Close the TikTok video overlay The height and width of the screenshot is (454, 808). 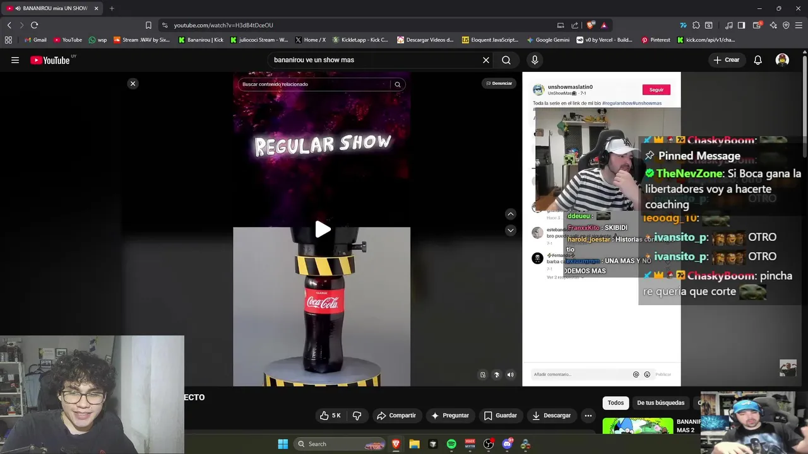(x=133, y=83)
